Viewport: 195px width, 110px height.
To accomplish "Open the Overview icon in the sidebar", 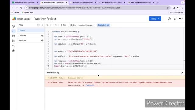I will (x=13, y=26).
